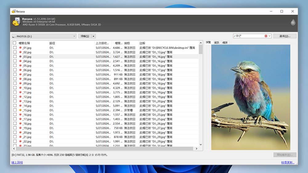This screenshot has width=308, height=173.
Task: Select the _10.jpg file name
Action: point(27,88)
